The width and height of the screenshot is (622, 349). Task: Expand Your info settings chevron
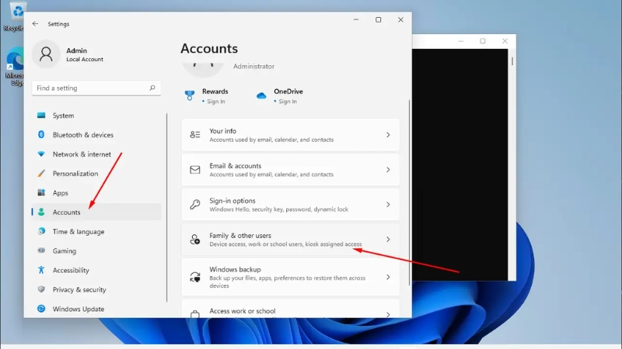pos(388,135)
